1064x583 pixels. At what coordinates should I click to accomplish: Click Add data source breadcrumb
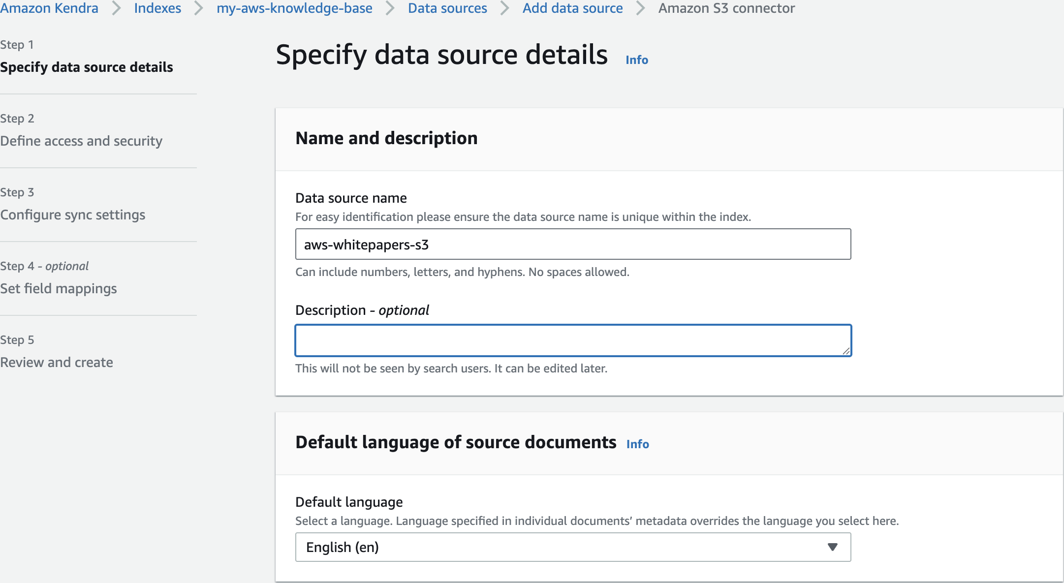tap(572, 8)
